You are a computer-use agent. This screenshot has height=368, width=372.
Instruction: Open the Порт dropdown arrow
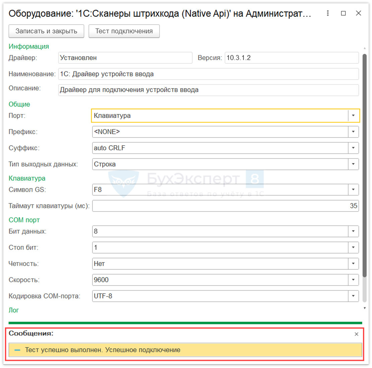click(x=353, y=116)
